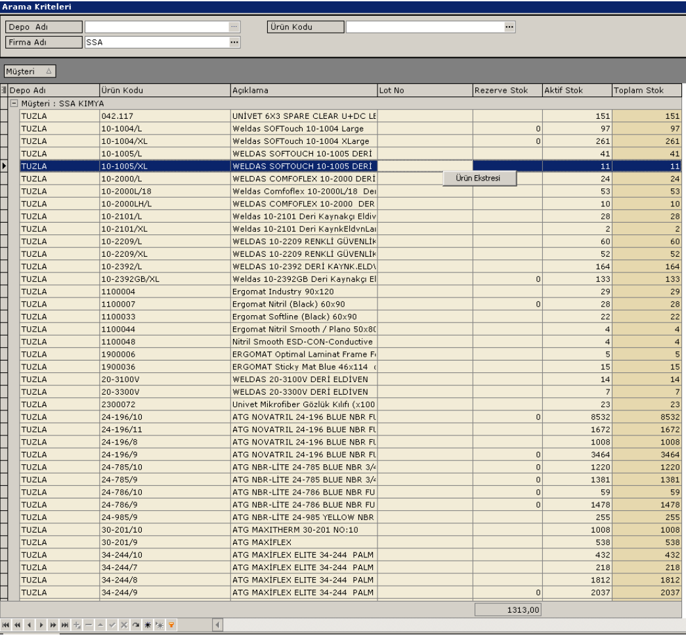This screenshot has width=686, height=635.
Task: Select product code 10-1004/L cell
Action: tap(165, 129)
